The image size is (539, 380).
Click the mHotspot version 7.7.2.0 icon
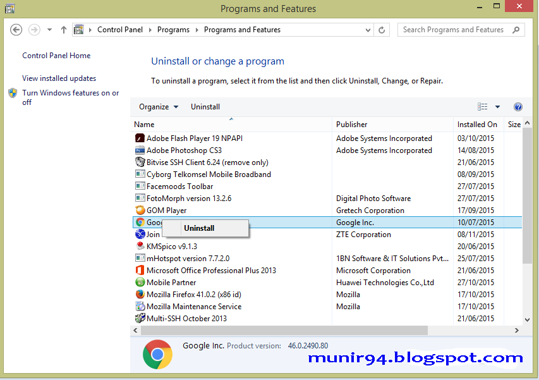pyautogui.click(x=140, y=258)
